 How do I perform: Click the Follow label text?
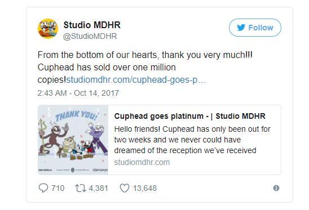(261, 28)
